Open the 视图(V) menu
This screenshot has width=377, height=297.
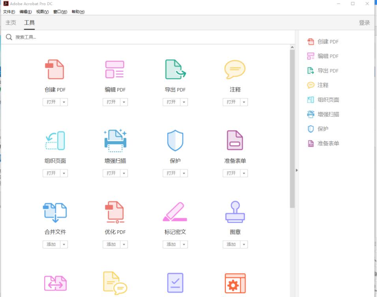click(x=42, y=12)
